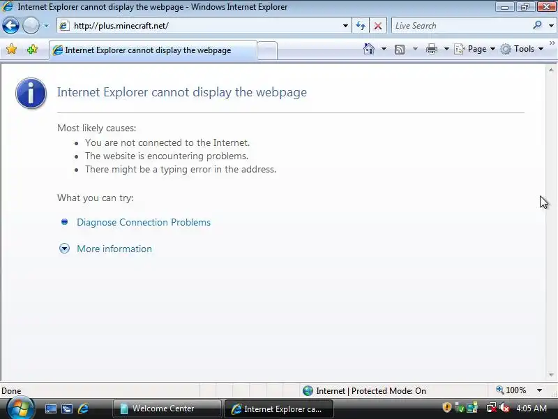Click the muted volume tray icon
Viewport: 558px width, 419px height.
point(504,408)
